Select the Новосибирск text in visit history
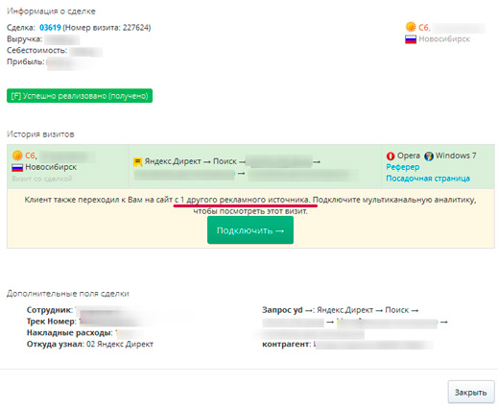 pyautogui.click(x=51, y=167)
